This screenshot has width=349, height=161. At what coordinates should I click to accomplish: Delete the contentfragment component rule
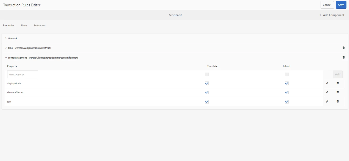pos(344,57)
